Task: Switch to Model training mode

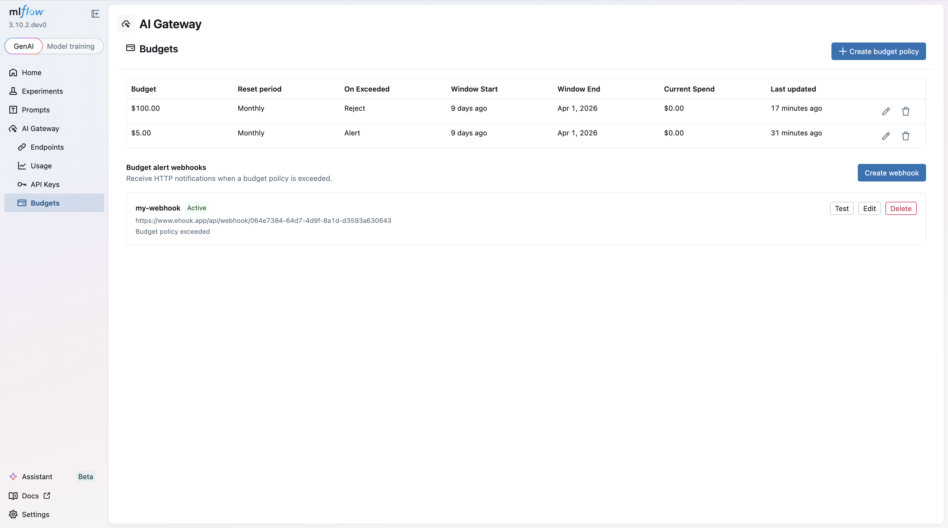Action: pyautogui.click(x=71, y=46)
